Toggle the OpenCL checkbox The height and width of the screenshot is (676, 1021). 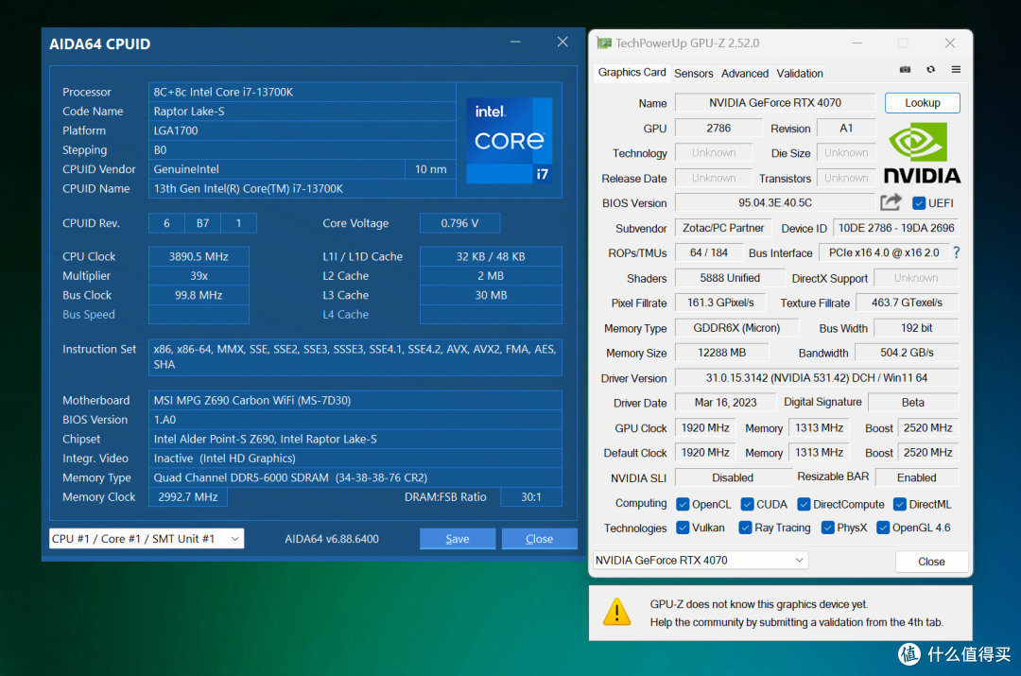683,504
